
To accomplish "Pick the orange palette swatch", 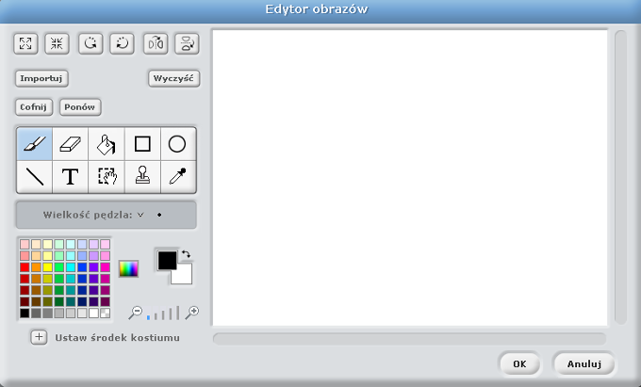I will [x=37, y=267].
